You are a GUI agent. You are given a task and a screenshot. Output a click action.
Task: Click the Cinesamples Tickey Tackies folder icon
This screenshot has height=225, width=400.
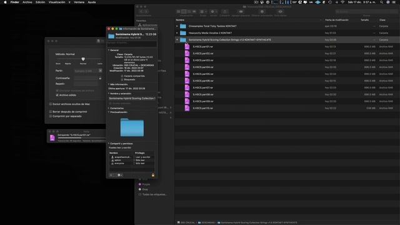[183, 26]
